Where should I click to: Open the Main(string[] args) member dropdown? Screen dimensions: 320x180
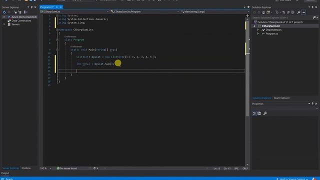(248, 11)
